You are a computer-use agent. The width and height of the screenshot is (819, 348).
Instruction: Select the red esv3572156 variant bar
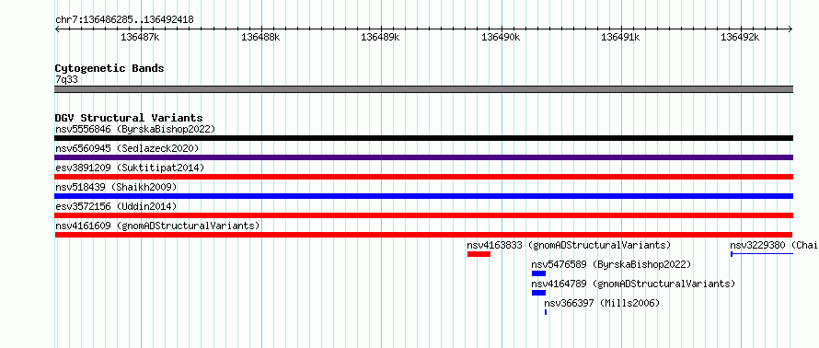coord(423,215)
